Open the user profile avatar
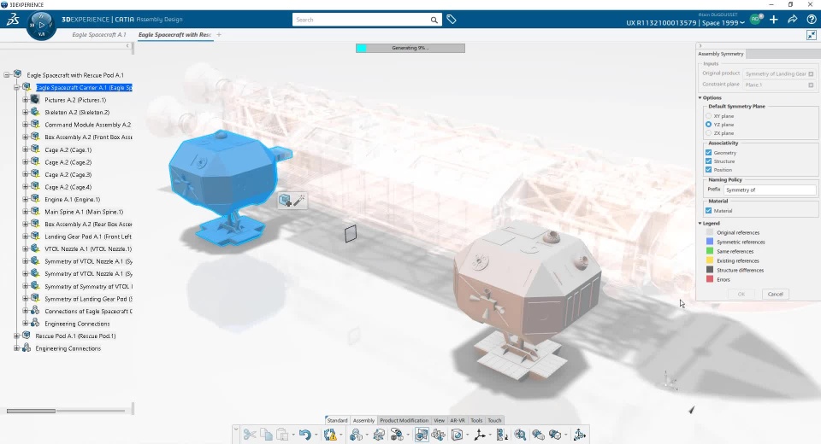Viewport: 821px width, 444px height. [x=755, y=20]
